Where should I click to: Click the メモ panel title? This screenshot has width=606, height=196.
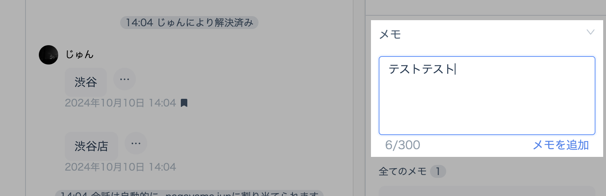(x=390, y=34)
